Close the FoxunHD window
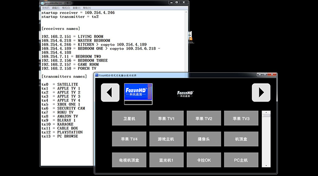The height and width of the screenshot is (176, 318). click(x=272, y=75)
